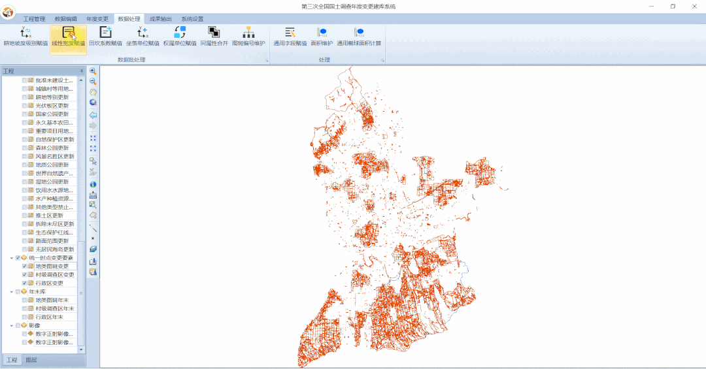Collapse 统一时点变更要素 tree group

click(12, 258)
